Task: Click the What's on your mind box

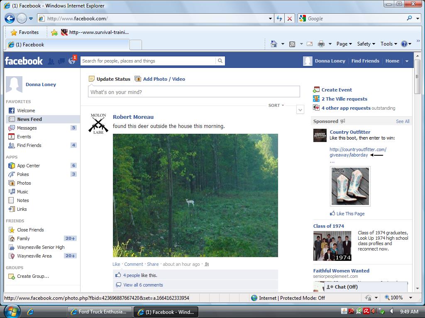Action: click(x=194, y=92)
